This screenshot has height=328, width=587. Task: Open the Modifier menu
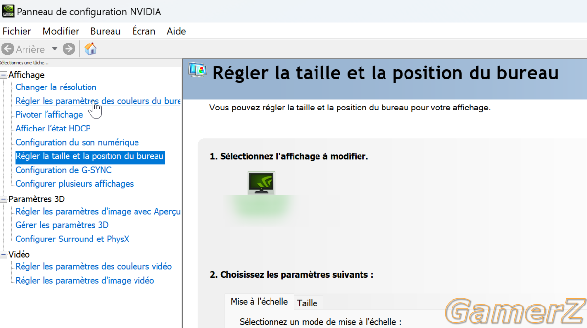point(61,31)
